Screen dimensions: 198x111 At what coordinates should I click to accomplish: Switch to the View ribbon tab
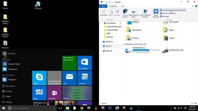123,6
